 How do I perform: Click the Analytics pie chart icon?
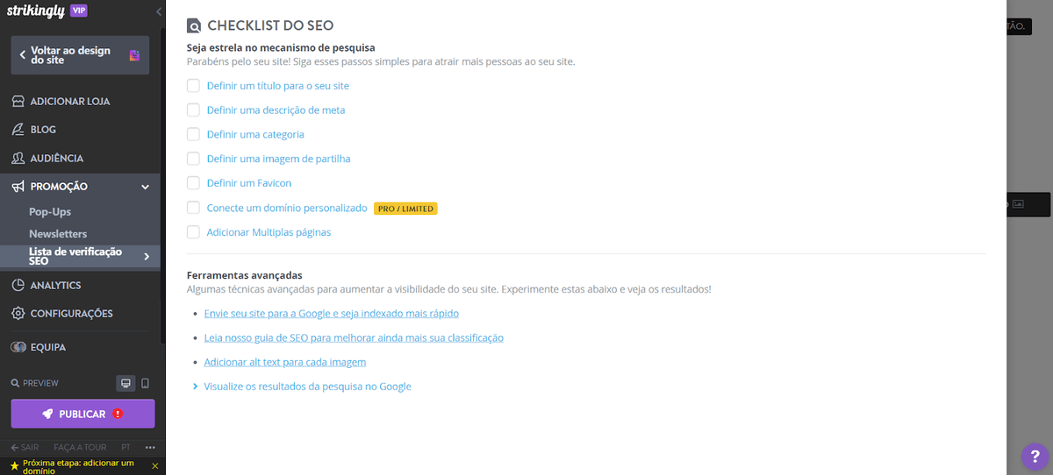point(18,285)
